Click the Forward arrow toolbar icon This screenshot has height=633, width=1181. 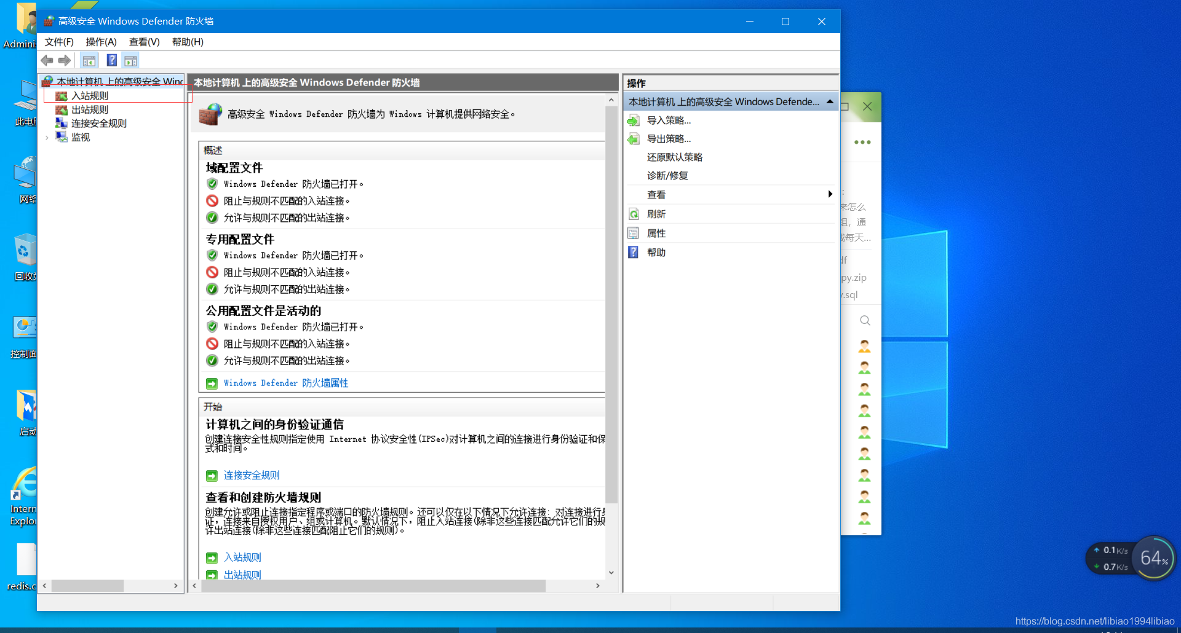point(64,60)
